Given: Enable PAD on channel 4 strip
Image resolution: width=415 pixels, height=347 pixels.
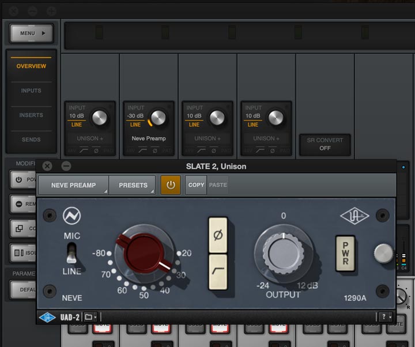Looking at the screenshot, I should pyautogui.click(x=284, y=150).
